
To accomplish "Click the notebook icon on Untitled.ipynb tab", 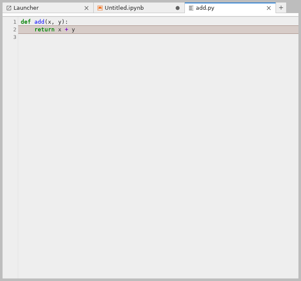I will pos(100,8).
